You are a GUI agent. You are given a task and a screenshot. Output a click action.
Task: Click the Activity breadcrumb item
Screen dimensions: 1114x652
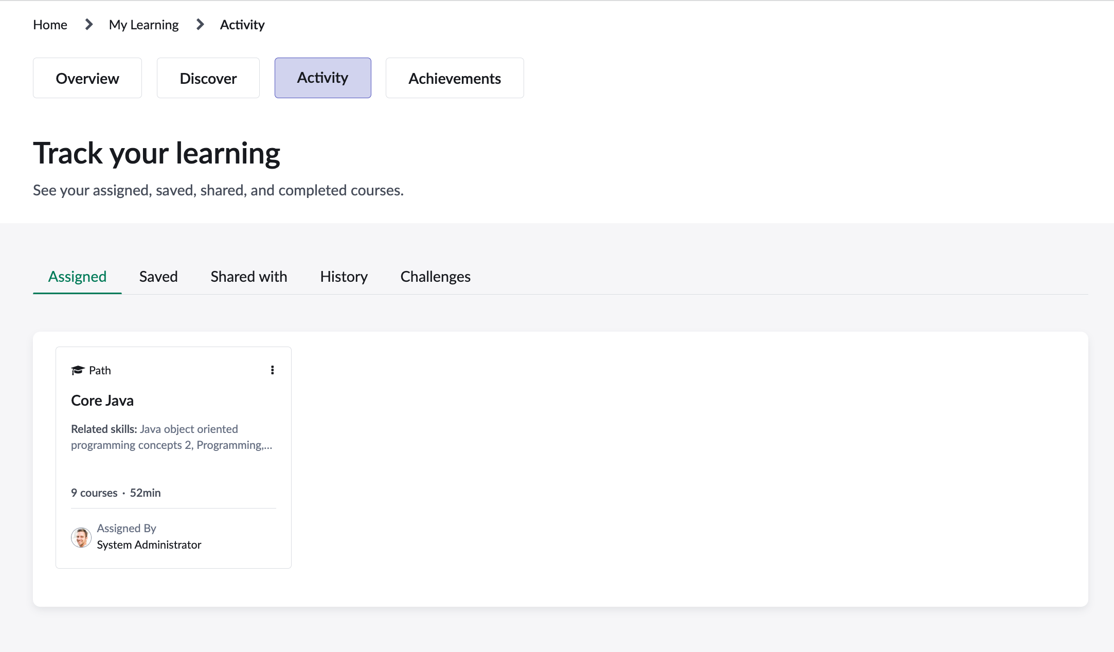[x=242, y=25]
